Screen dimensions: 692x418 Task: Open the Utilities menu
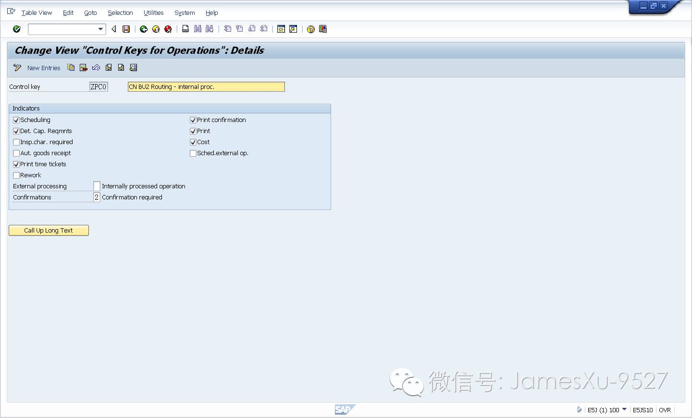tap(154, 13)
